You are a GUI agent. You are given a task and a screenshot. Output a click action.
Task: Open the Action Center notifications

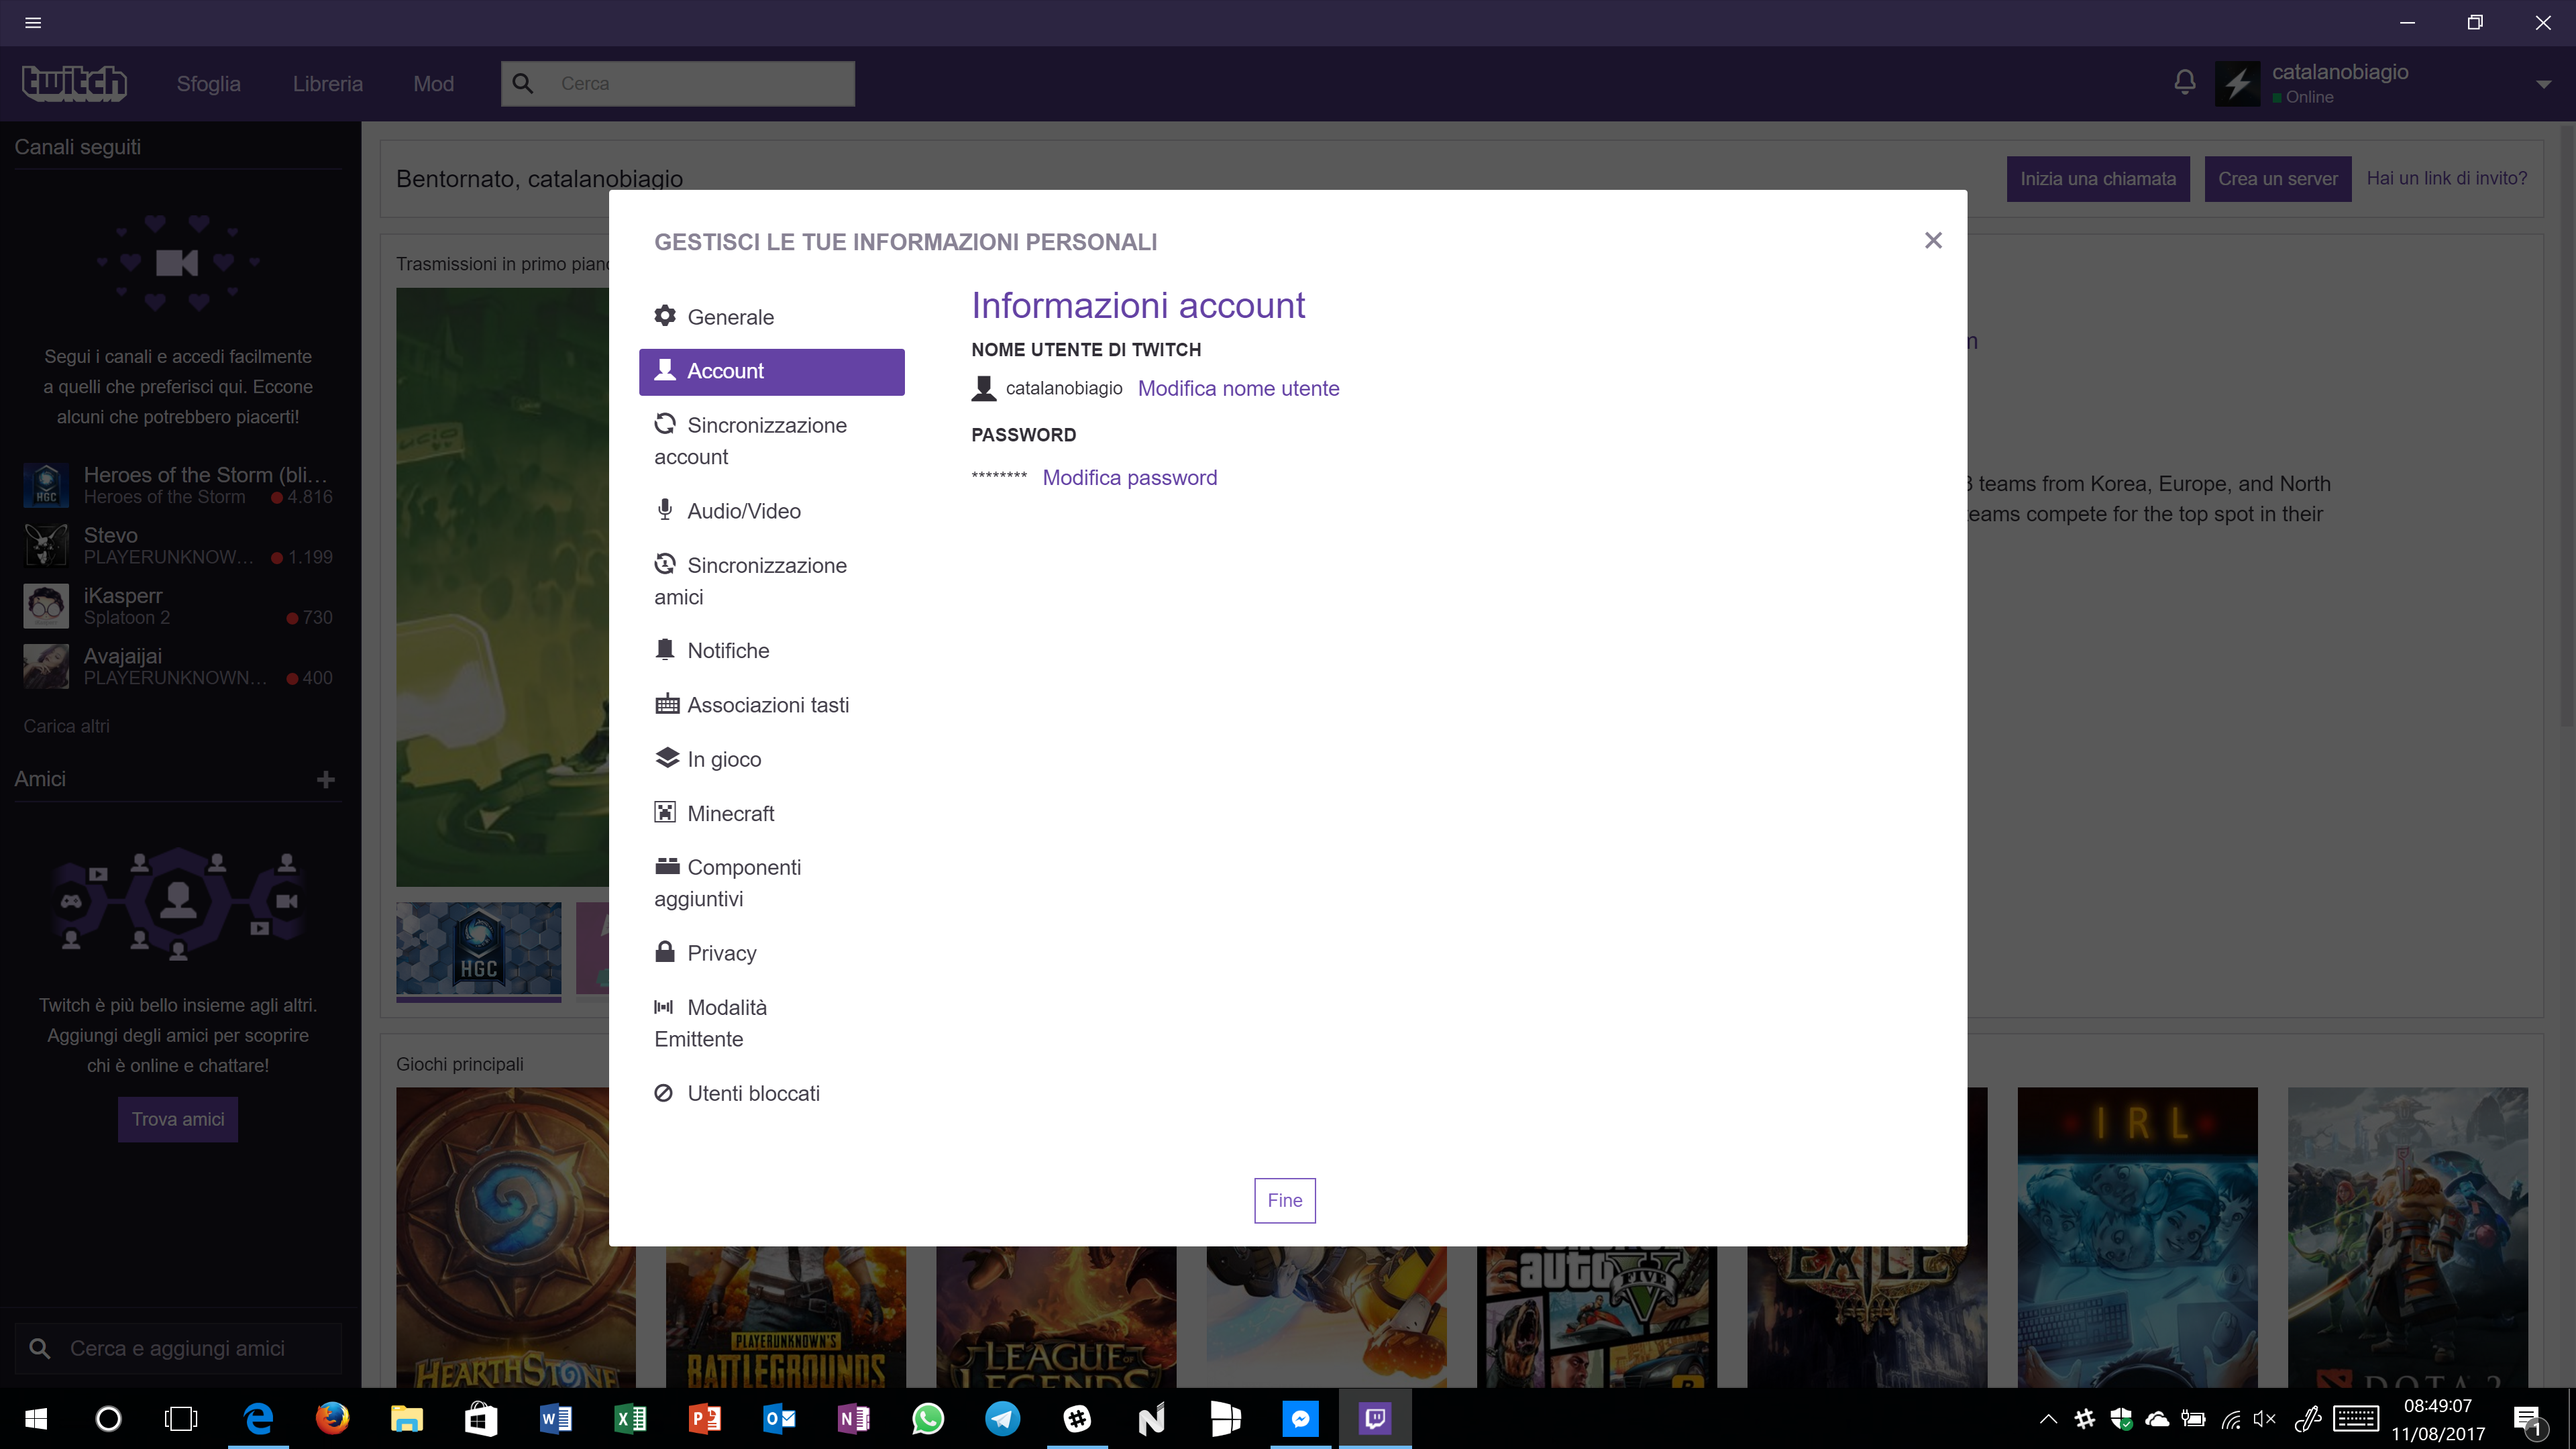click(2529, 1419)
